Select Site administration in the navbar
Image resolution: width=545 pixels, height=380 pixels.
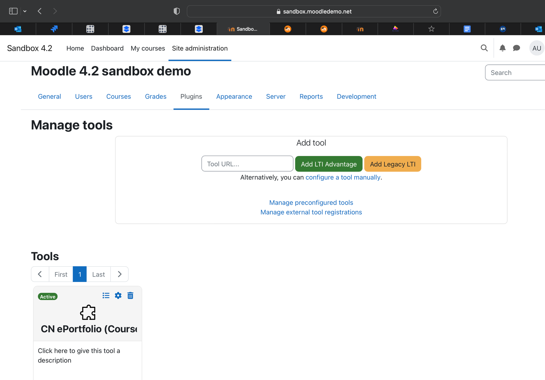tap(200, 48)
